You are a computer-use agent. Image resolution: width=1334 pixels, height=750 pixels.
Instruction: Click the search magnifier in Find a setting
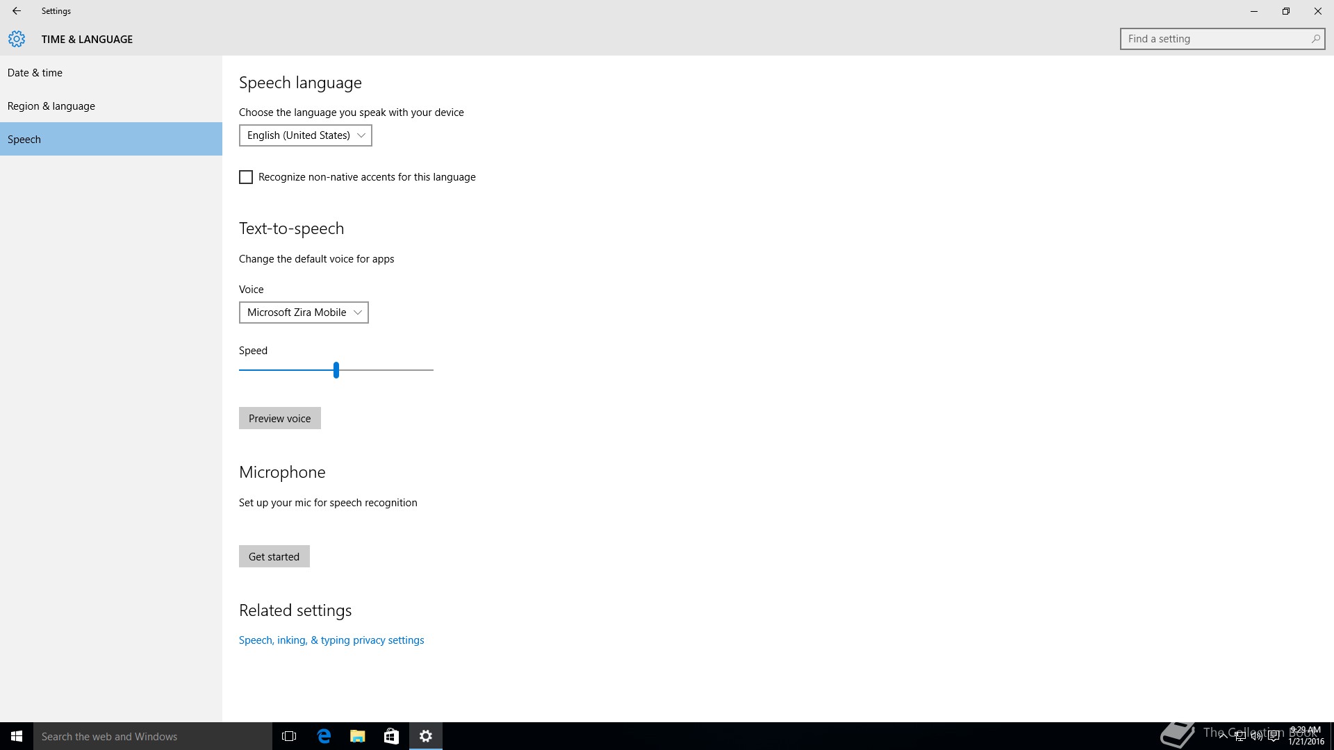[x=1315, y=39]
